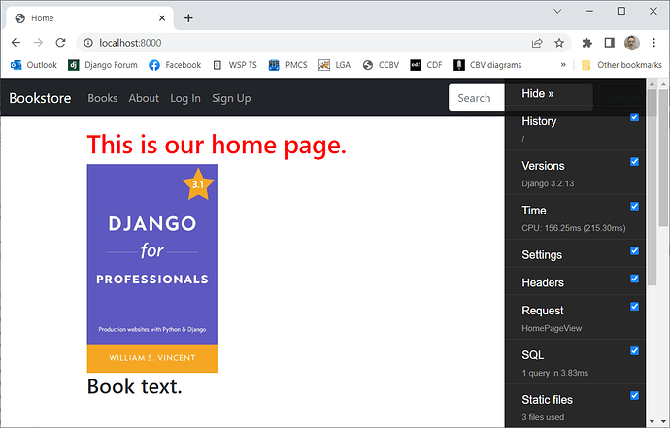Go back using the browser back arrow
The height and width of the screenshot is (428, 670).
(x=16, y=43)
